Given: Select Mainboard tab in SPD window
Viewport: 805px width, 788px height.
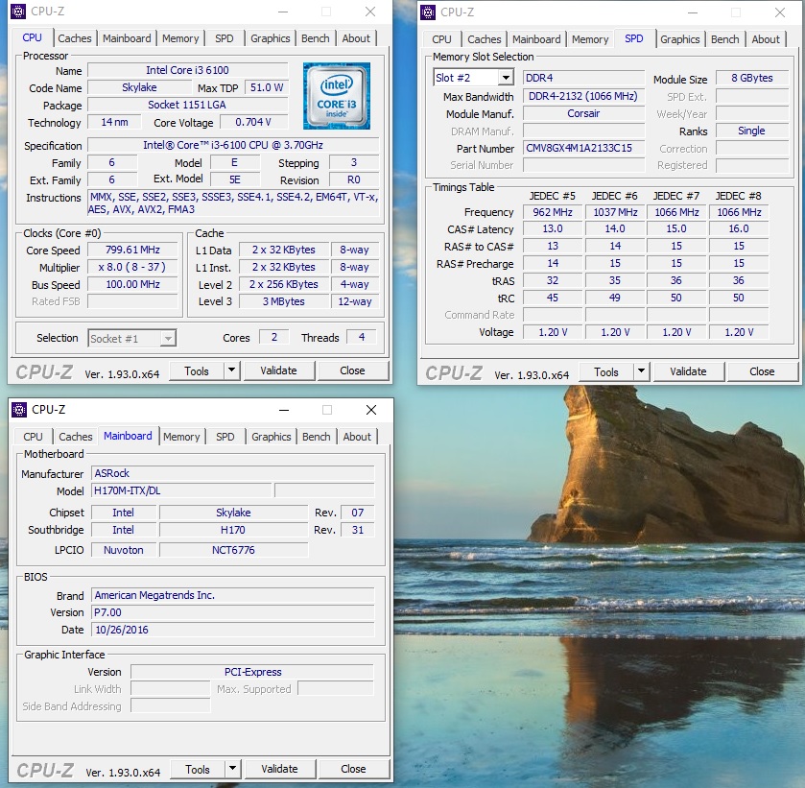Looking at the screenshot, I should coord(536,39).
